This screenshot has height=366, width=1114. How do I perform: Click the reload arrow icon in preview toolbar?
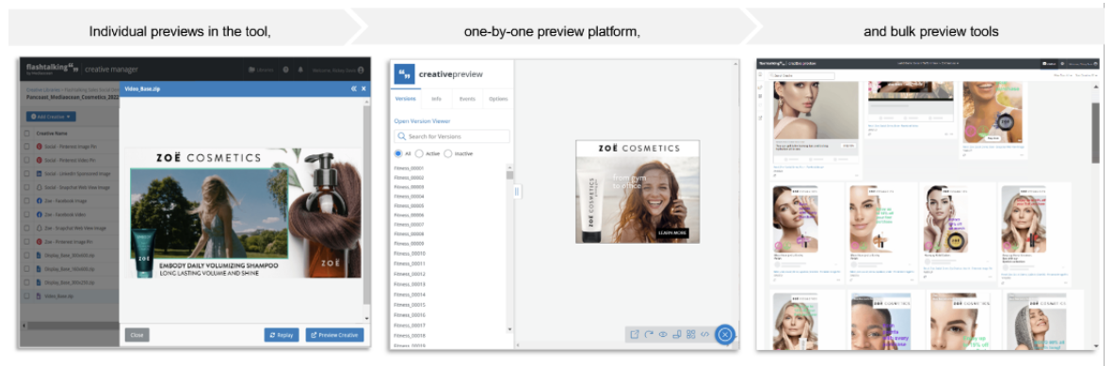pos(649,334)
